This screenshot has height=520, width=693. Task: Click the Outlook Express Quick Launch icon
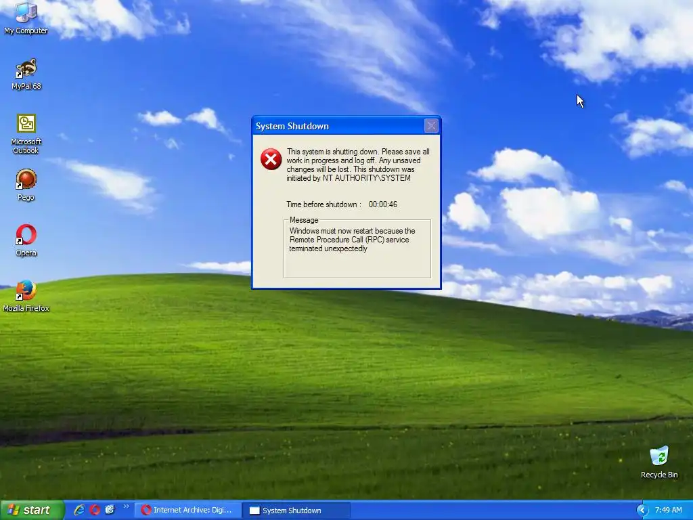point(110,510)
